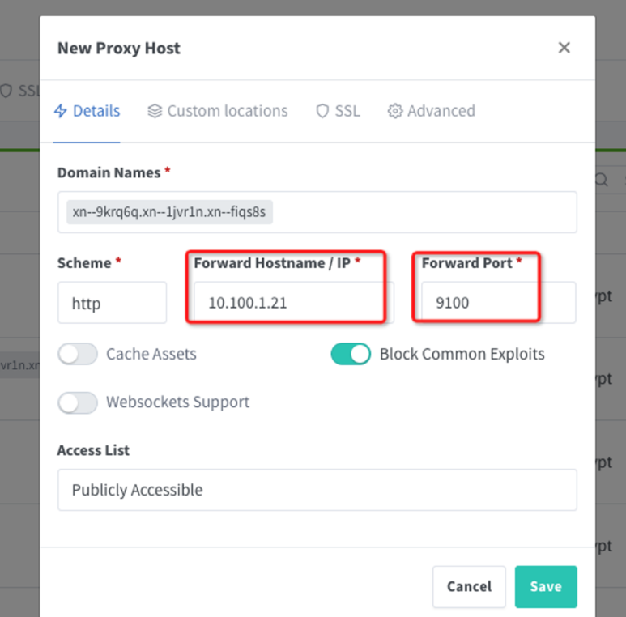Screen dimensions: 626x617
Task: Click the Block Common Exploits label text
Action: [462, 354]
